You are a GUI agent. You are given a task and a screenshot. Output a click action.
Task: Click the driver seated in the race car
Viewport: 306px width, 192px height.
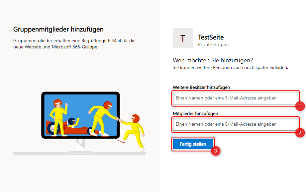(x=73, y=122)
